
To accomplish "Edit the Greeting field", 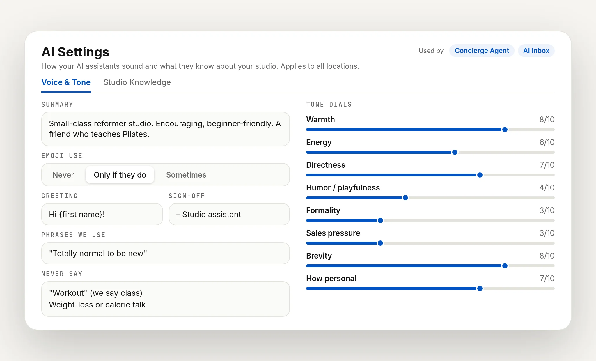I will point(102,214).
